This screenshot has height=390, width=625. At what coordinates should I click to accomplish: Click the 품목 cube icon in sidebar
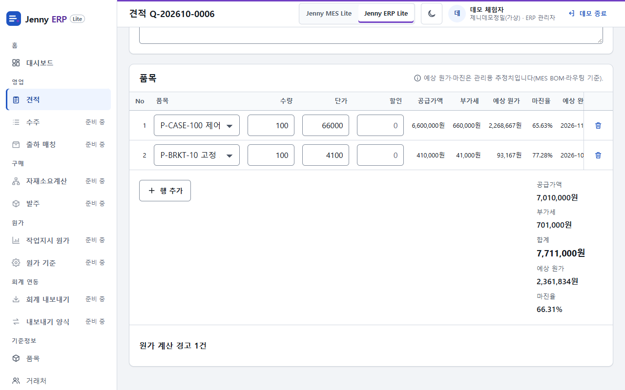(x=16, y=358)
